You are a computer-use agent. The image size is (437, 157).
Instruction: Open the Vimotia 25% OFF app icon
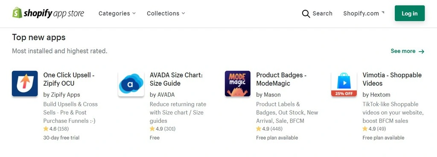coord(344,84)
